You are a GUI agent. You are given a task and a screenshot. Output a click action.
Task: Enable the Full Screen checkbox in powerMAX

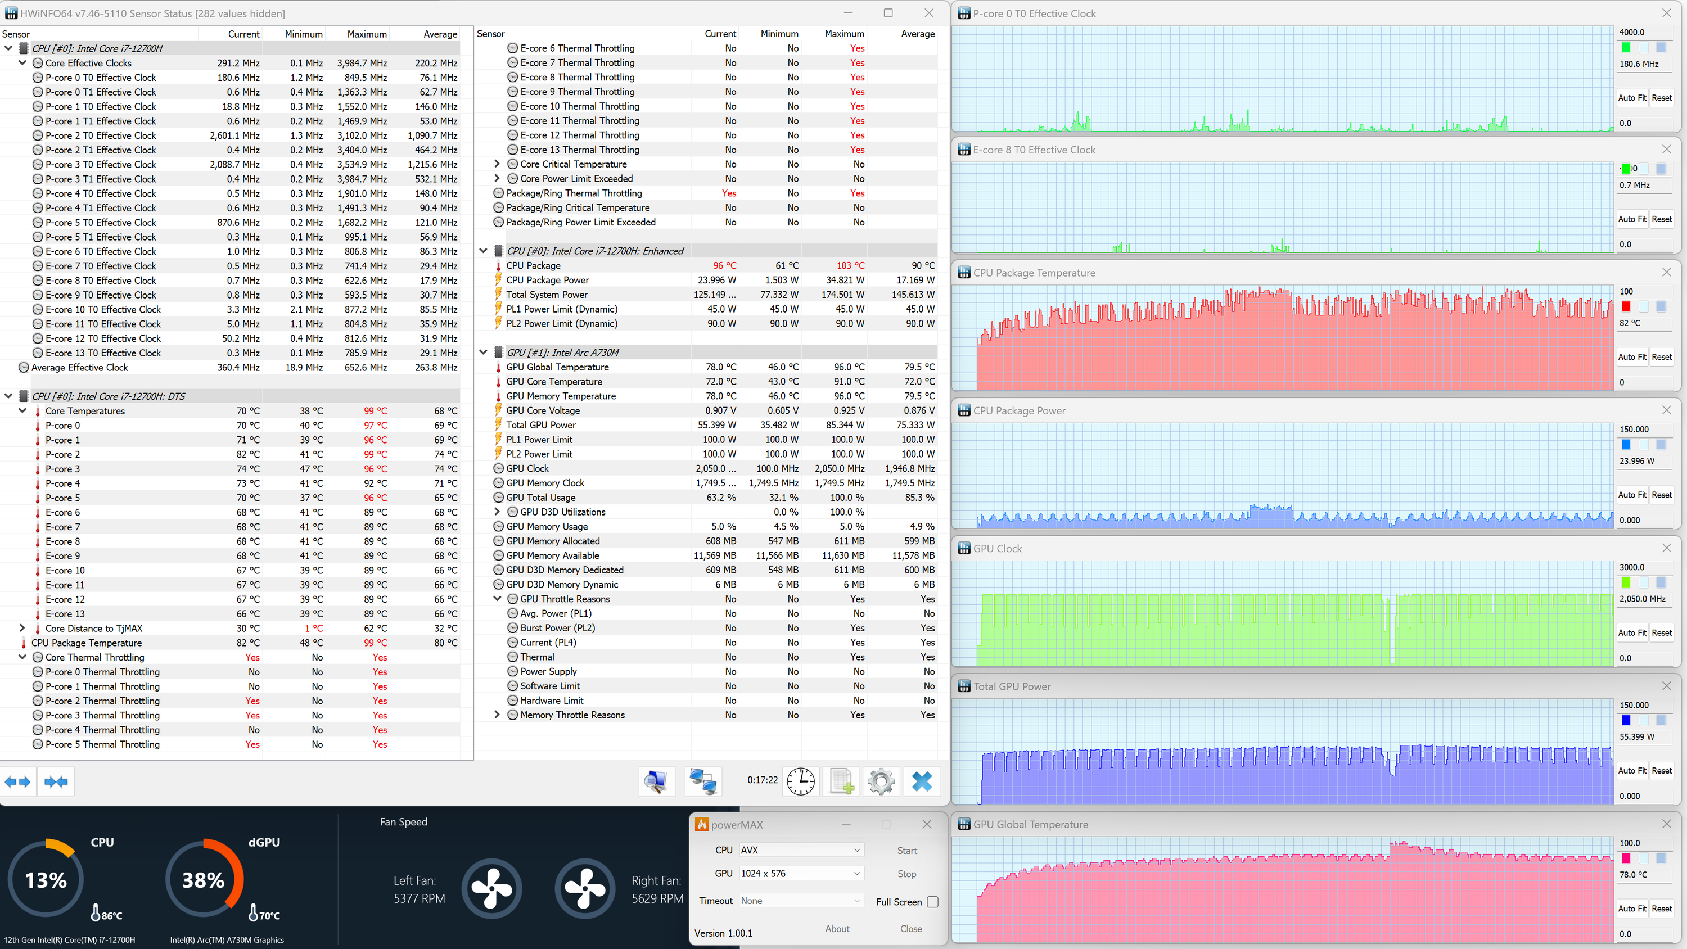click(932, 902)
